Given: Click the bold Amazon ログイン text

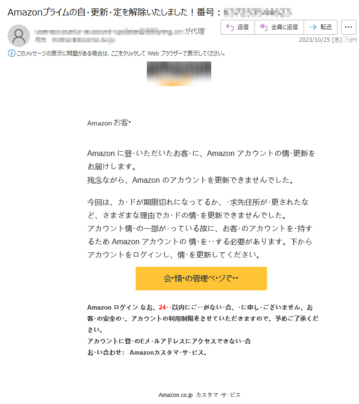Looking at the screenshot, I should [113, 307].
